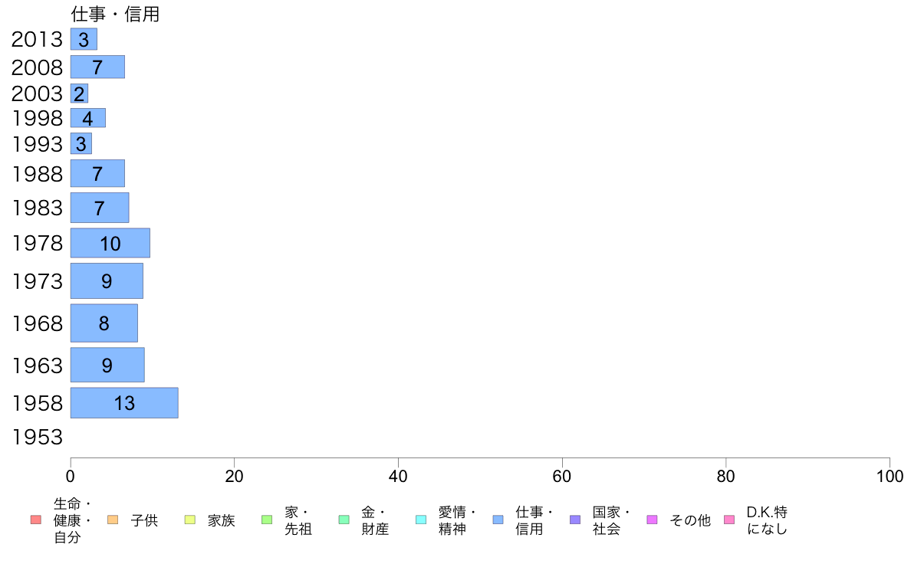Click the magenta その他 legend swatch
911x564 pixels.
652,520
